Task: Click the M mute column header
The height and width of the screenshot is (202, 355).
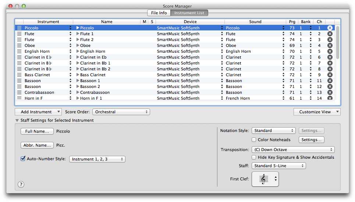Action: click(145, 22)
